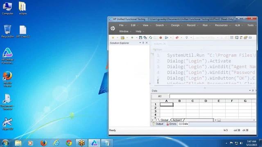
Task: Open the Help menu
Action: (138, 31)
